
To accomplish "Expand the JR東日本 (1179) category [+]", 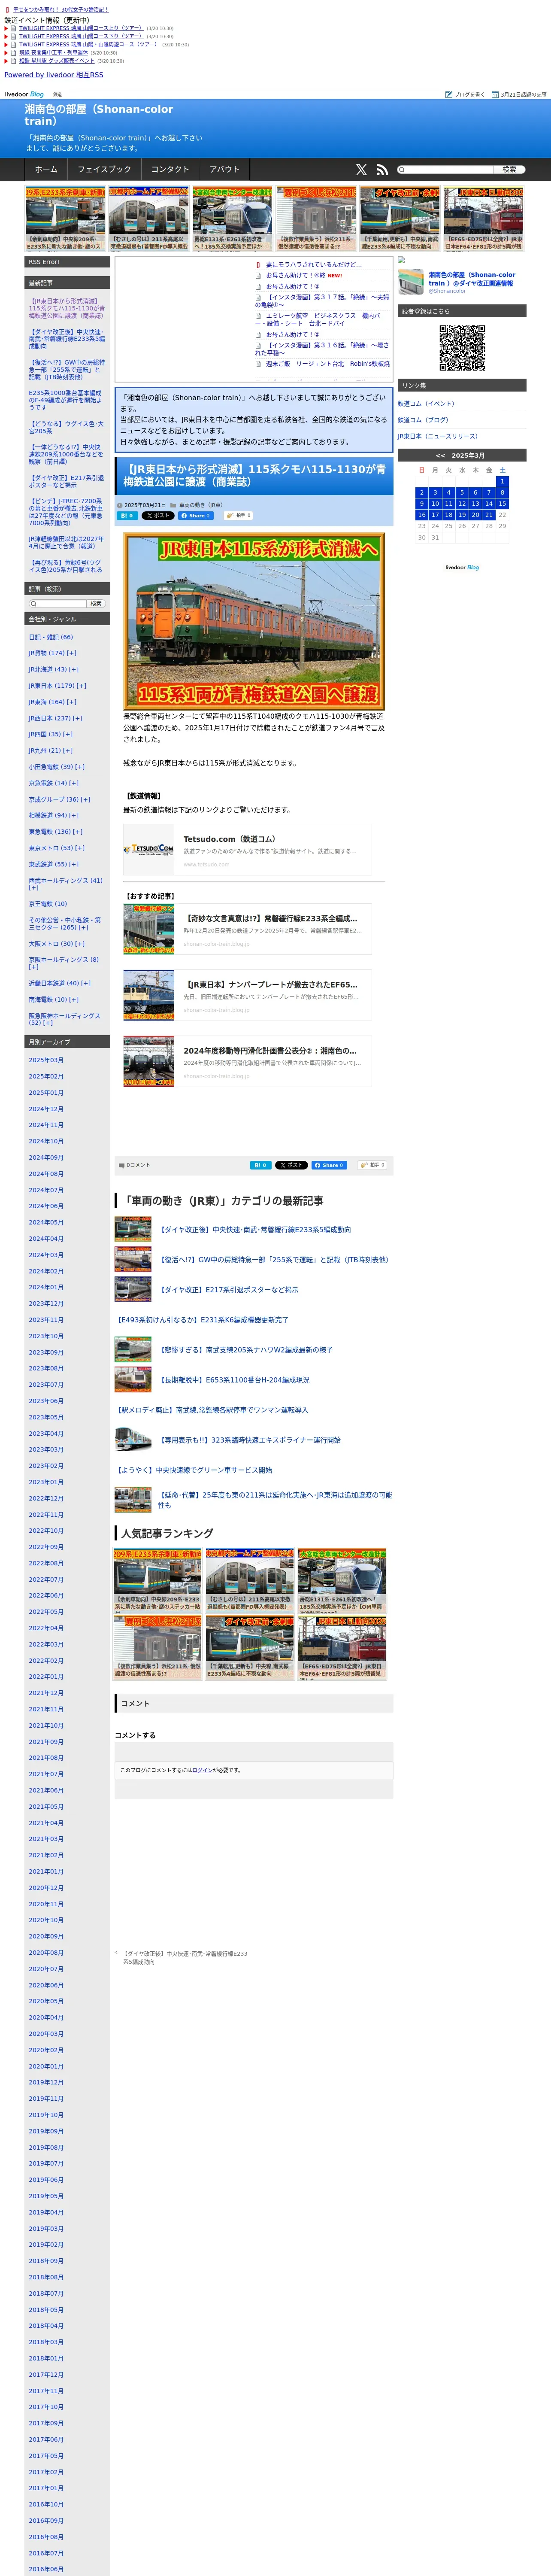I will [81, 686].
